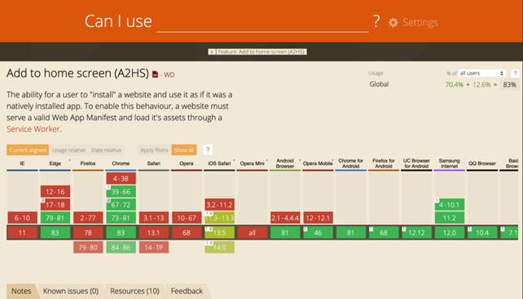This screenshot has height=299, width=523.
Task: Open the browser table help question mark
Action: pos(208,150)
